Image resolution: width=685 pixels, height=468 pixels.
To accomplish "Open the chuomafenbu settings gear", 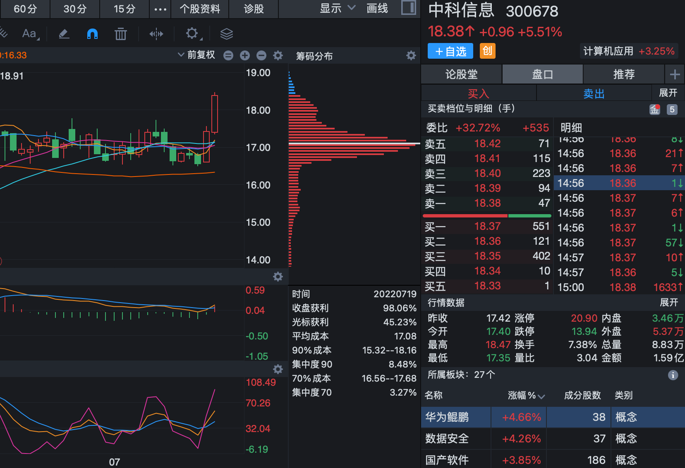I will click(x=411, y=55).
